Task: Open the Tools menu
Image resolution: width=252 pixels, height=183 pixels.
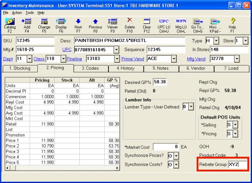Action: pyautogui.click(x=30, y=13)
